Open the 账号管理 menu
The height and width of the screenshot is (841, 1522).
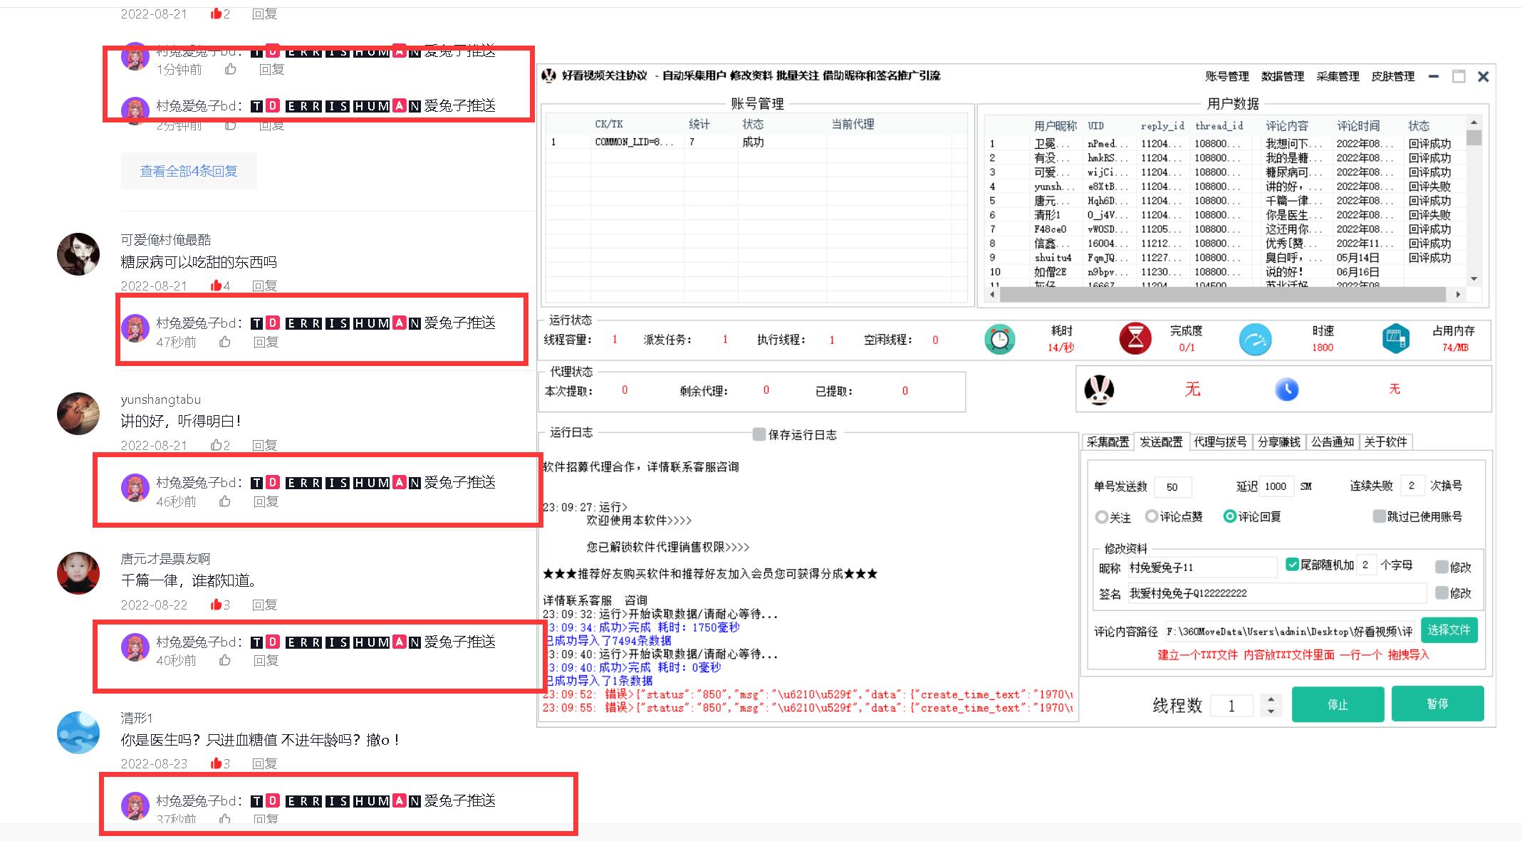[1226, 76]
